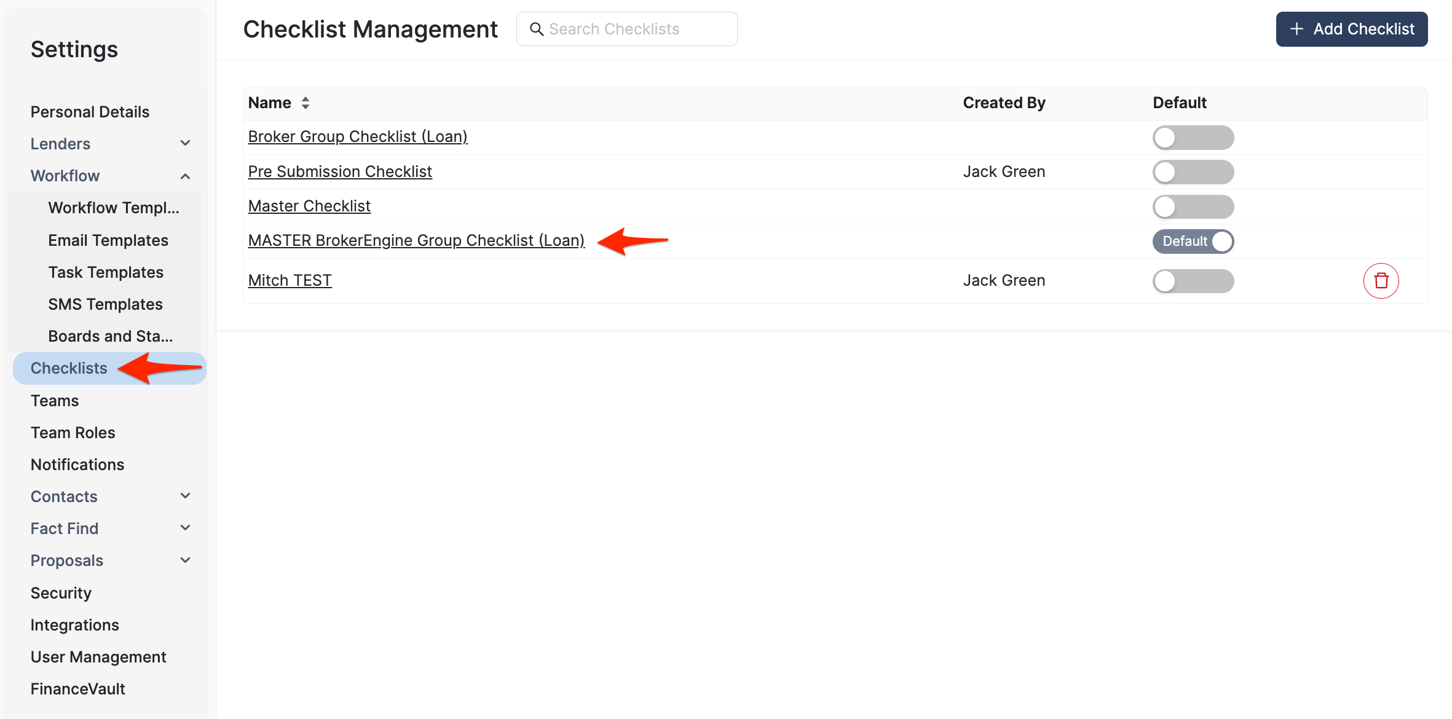Viewport: 1452px width, 719px height.
Task: Expand the Fact Find section
Action: click(x=185, y=528)
